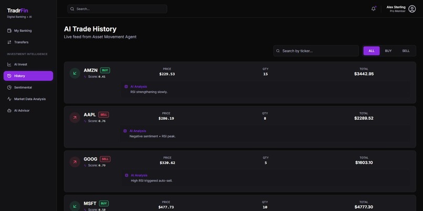Click the Sentimental pie chart icon
Viewport: 423px width, 211px height.
tap(9, 88)
